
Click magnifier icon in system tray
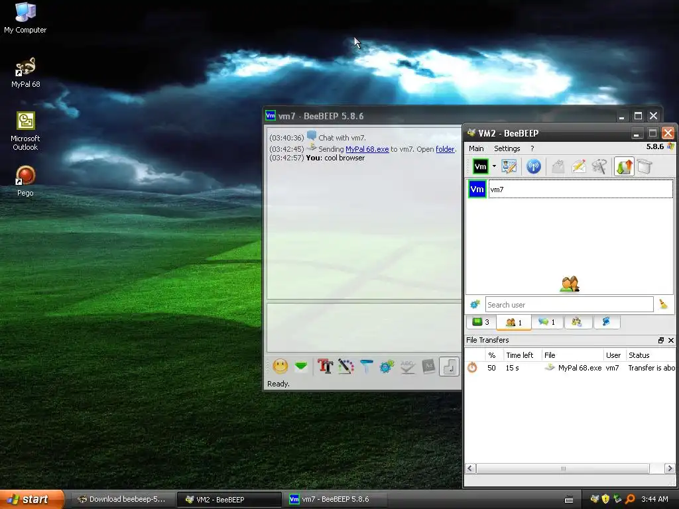[630, 500]
